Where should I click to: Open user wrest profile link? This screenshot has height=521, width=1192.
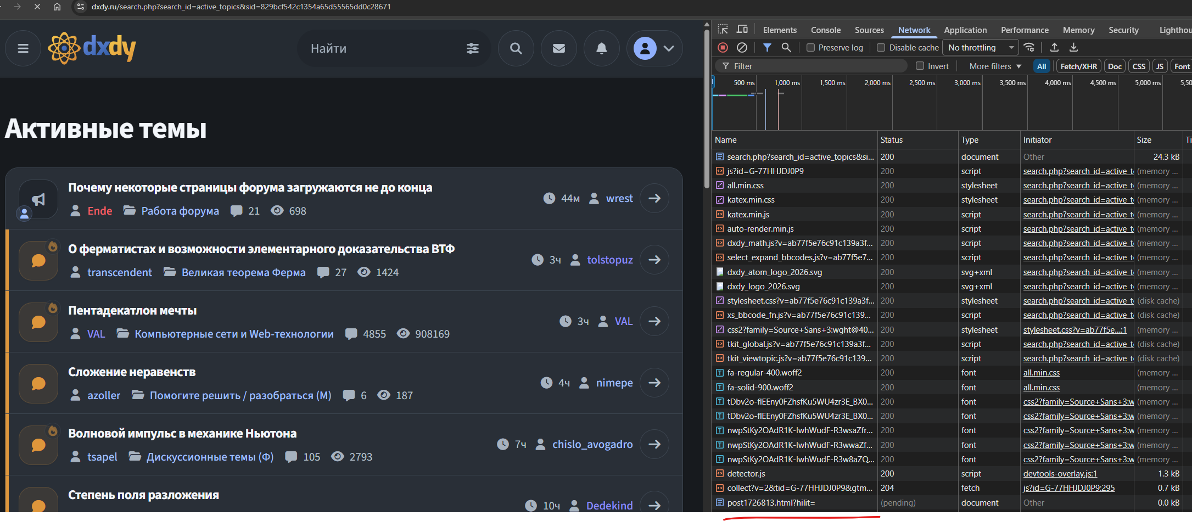(619, 198)
